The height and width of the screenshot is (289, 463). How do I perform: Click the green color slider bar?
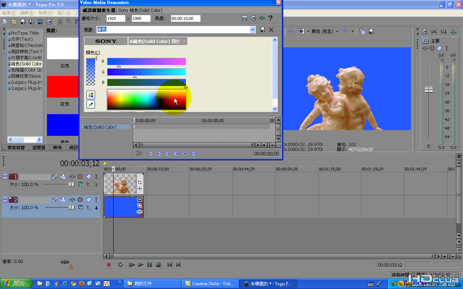[x=146, y=72]
